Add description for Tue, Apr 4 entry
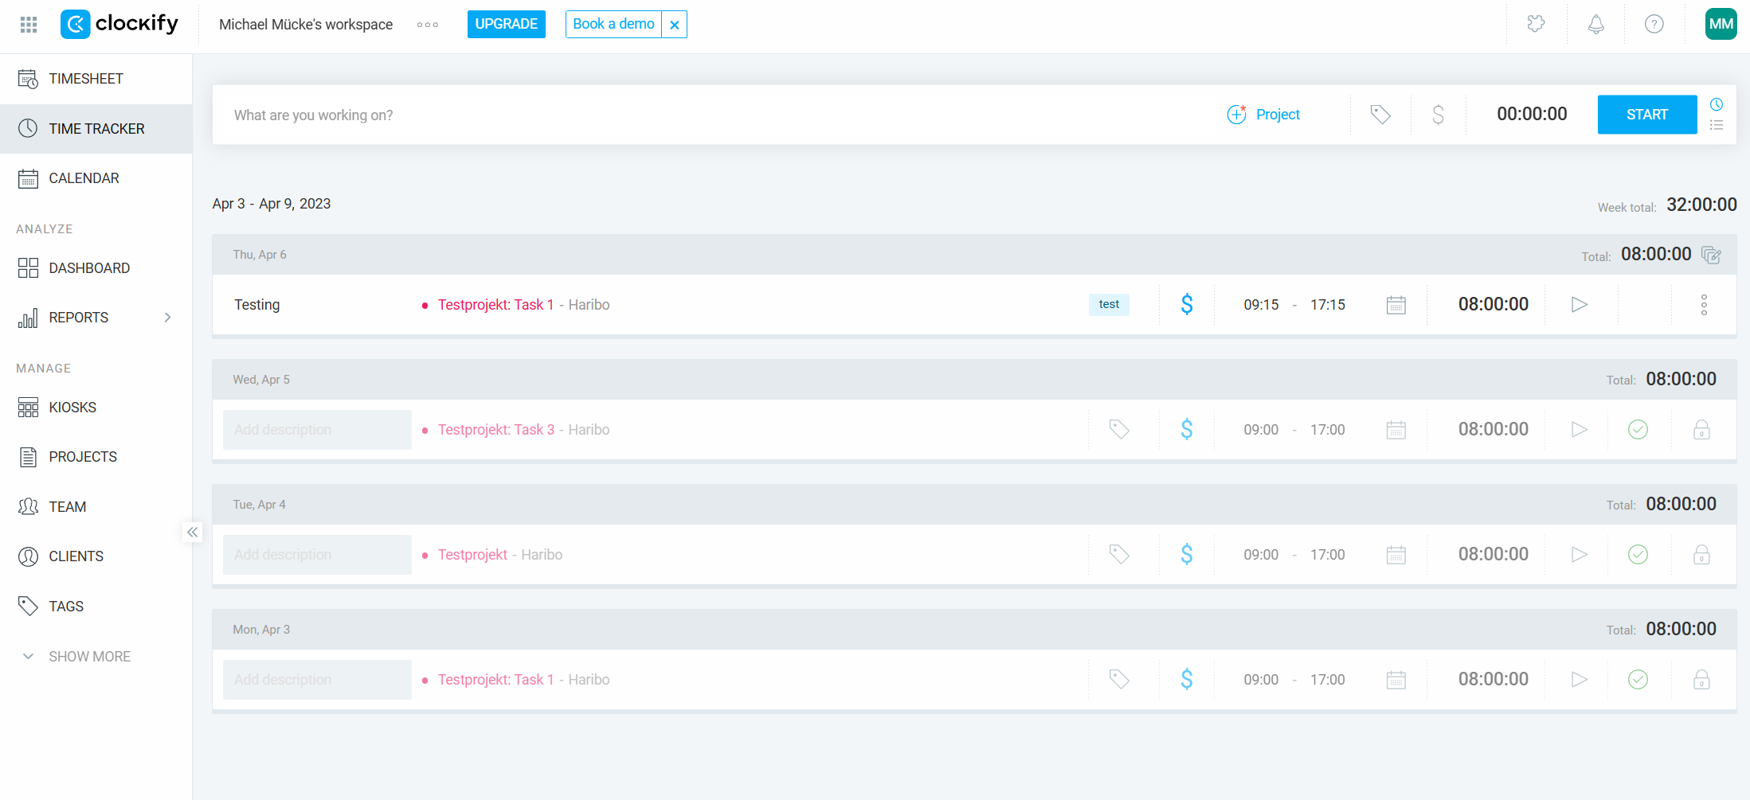Screen dimensions: 1750x800 point(317,555)
